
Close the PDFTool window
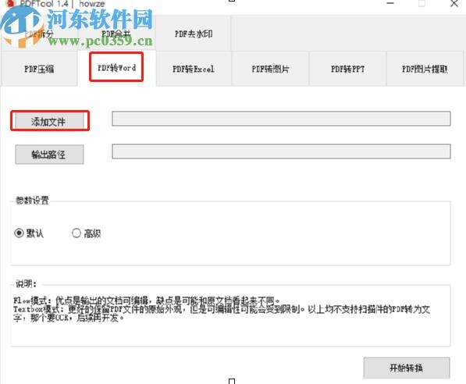pos(454,3)
